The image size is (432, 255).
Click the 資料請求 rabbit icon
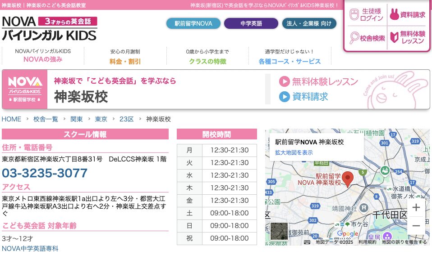click(394, 14)
